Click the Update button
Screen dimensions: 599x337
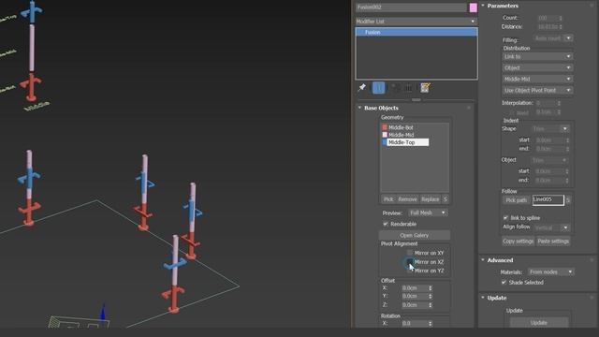(539, 322)
